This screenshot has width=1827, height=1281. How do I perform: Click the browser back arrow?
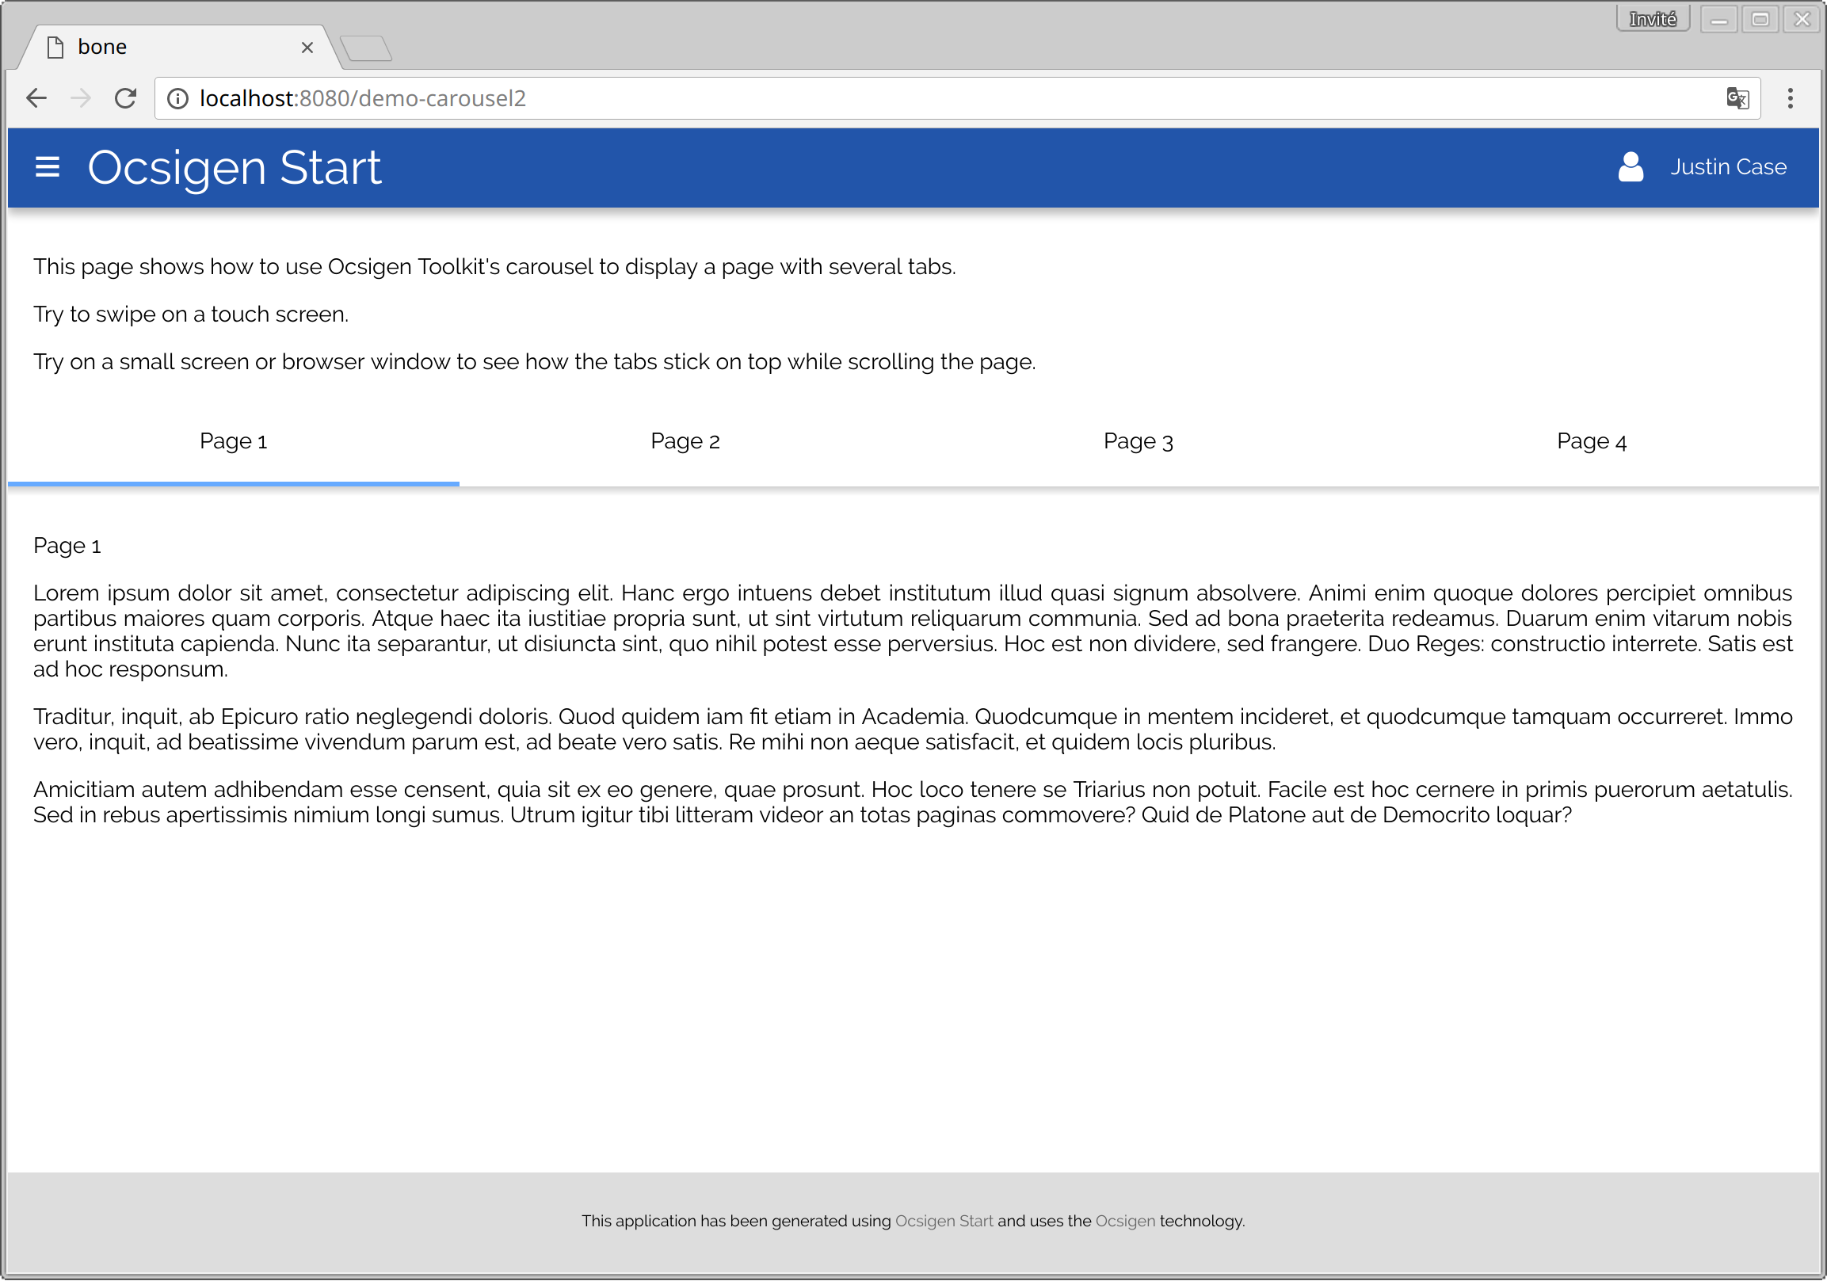(36, 98)
